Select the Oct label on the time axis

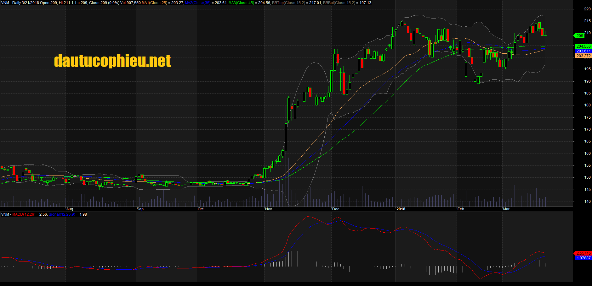[201, 209]
